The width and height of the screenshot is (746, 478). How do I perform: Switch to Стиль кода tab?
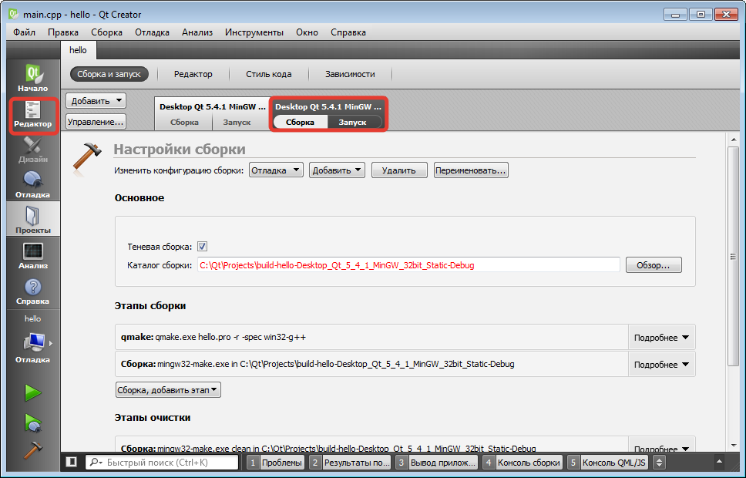coord(268,74)
